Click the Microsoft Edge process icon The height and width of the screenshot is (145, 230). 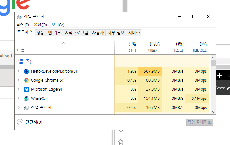(x=26, y=89)
